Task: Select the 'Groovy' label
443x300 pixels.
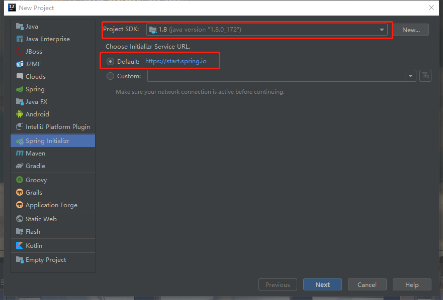Action: pos(36,180)
